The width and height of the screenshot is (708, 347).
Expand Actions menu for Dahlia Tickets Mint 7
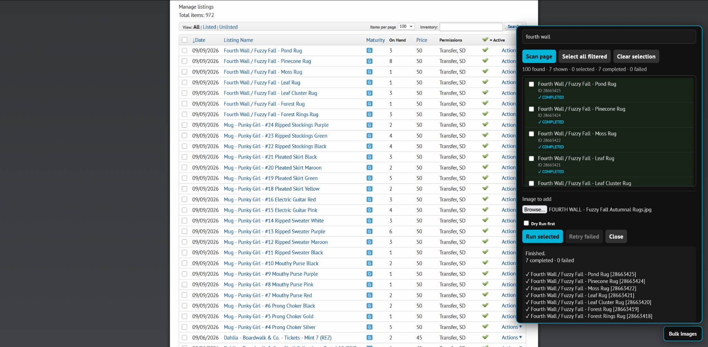pos(512,338)
